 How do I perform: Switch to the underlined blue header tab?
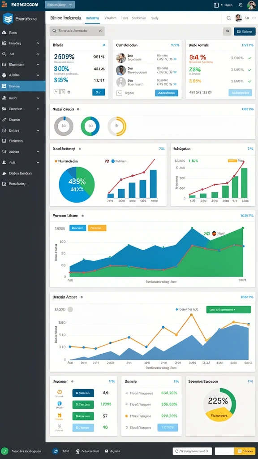pos(92,18)
